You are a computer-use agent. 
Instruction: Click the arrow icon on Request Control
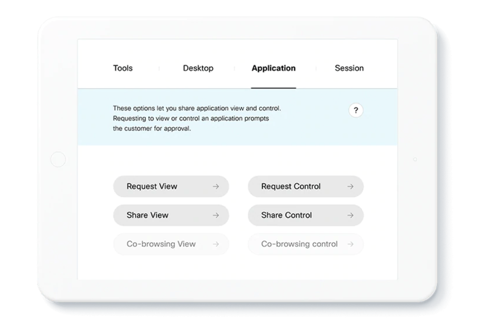[x=350, y=186]
